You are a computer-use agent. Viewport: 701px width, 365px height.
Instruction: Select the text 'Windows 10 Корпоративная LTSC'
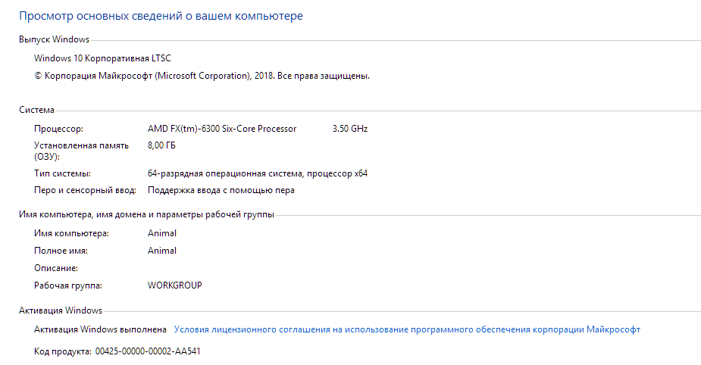tap(102, 58)
